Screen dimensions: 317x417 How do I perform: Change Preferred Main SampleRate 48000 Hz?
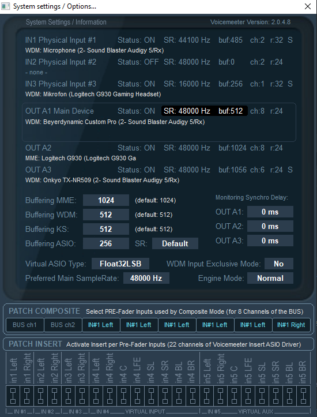click(x=146, y=278)
